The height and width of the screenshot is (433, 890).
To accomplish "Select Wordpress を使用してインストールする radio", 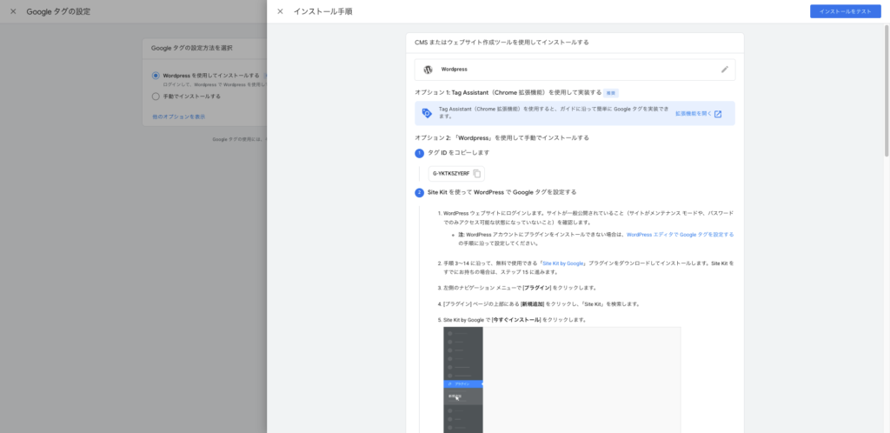I will pyautogui.click(x=156, y=76).
